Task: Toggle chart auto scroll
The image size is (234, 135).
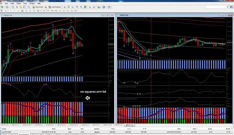Action: click(90, 7)
